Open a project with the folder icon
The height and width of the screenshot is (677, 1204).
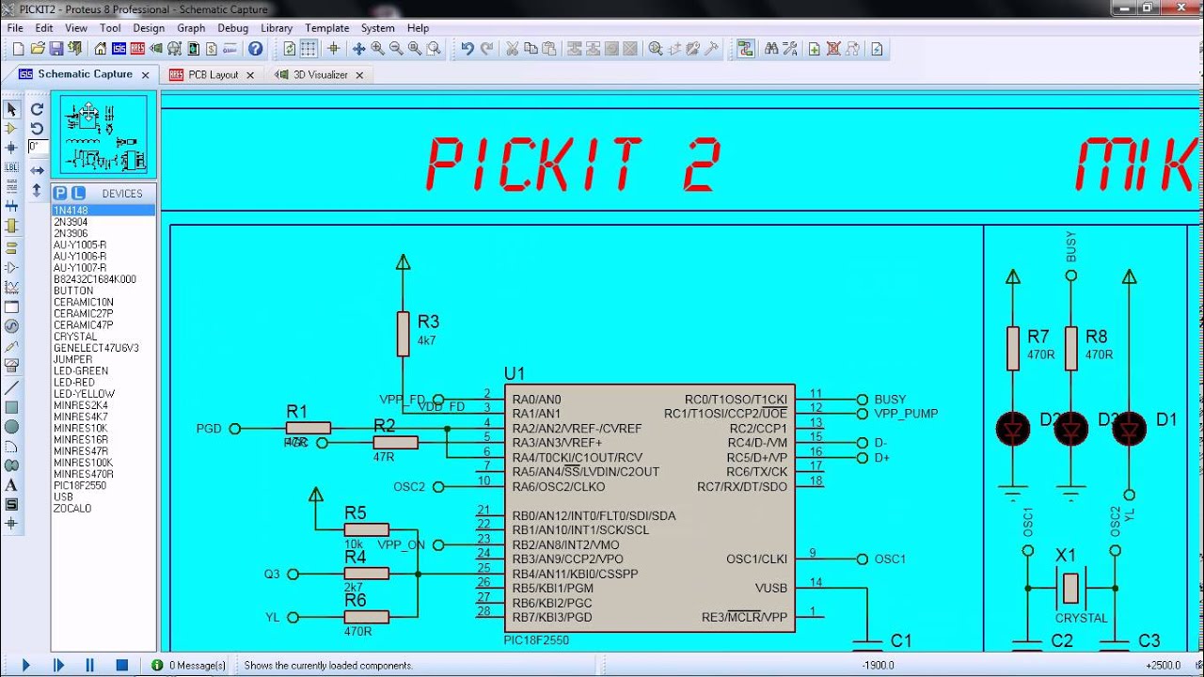38,48
